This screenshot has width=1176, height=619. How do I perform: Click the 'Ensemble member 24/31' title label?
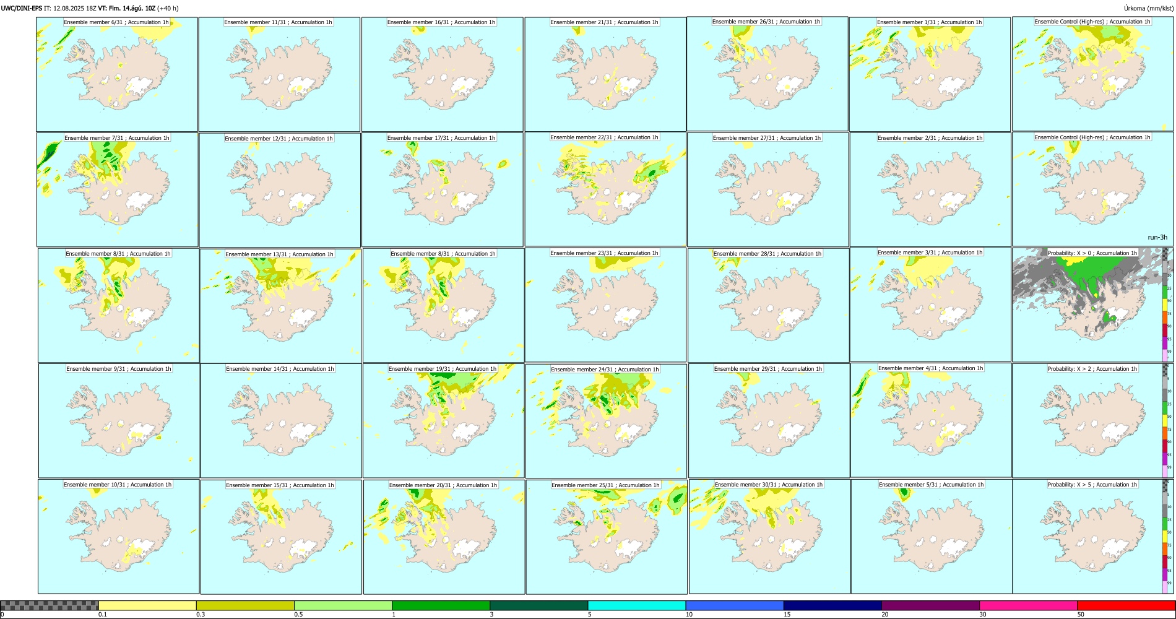point(605,370)
